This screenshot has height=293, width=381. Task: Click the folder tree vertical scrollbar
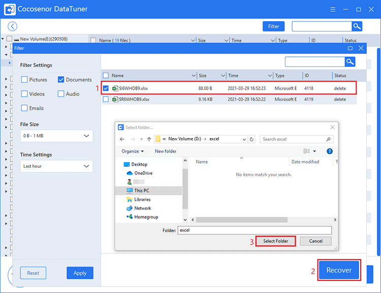[x=185, y=189]
